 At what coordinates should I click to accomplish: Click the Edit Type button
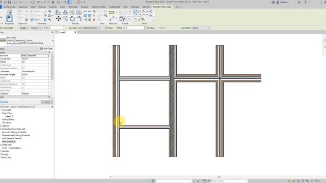pyautogui.click(x=46, y=49)
